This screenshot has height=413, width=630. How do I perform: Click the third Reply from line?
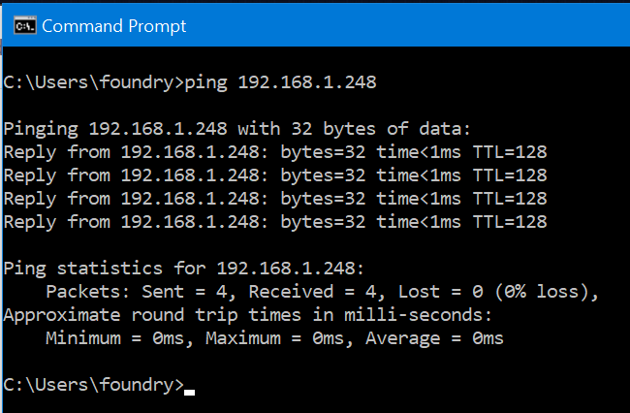click(275, 199)
